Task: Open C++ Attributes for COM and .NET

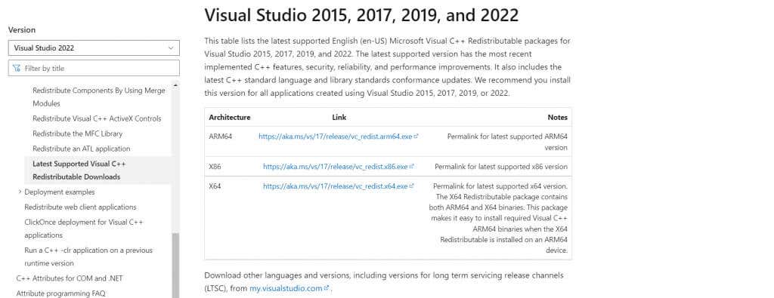Action: click(x=70, y=278)
